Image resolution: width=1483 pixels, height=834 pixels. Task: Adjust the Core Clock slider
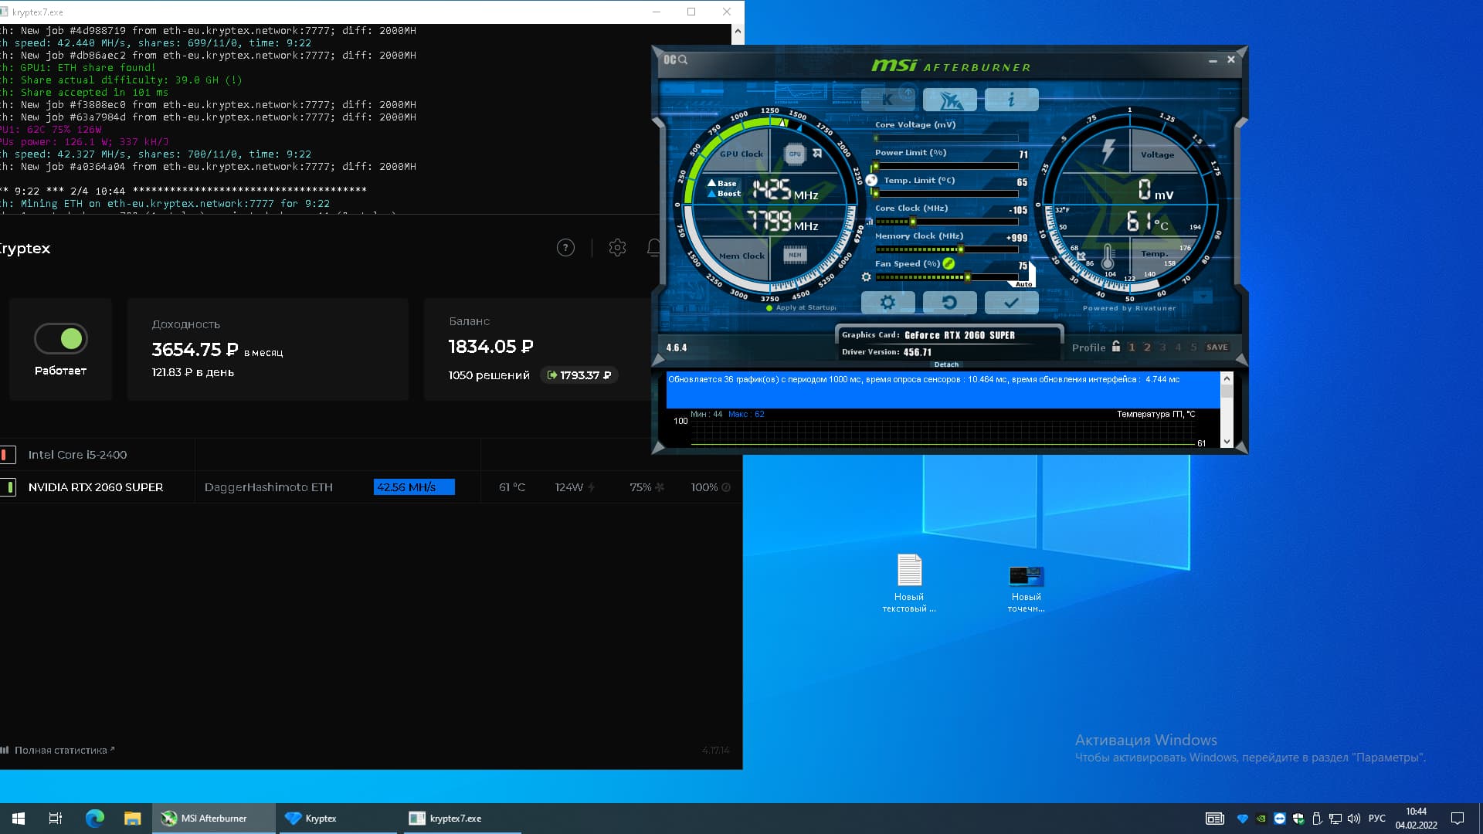click(946, 222)
